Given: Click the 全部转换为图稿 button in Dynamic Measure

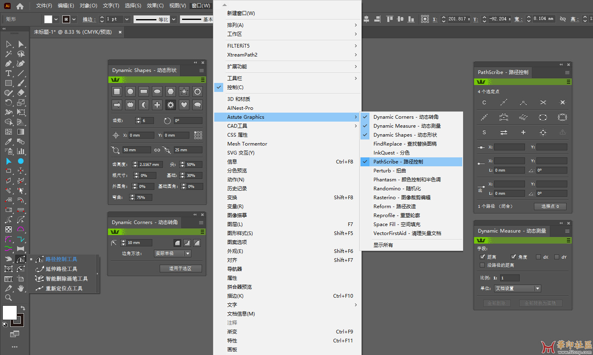Looking at the screenshot, I should pos(540,303).
